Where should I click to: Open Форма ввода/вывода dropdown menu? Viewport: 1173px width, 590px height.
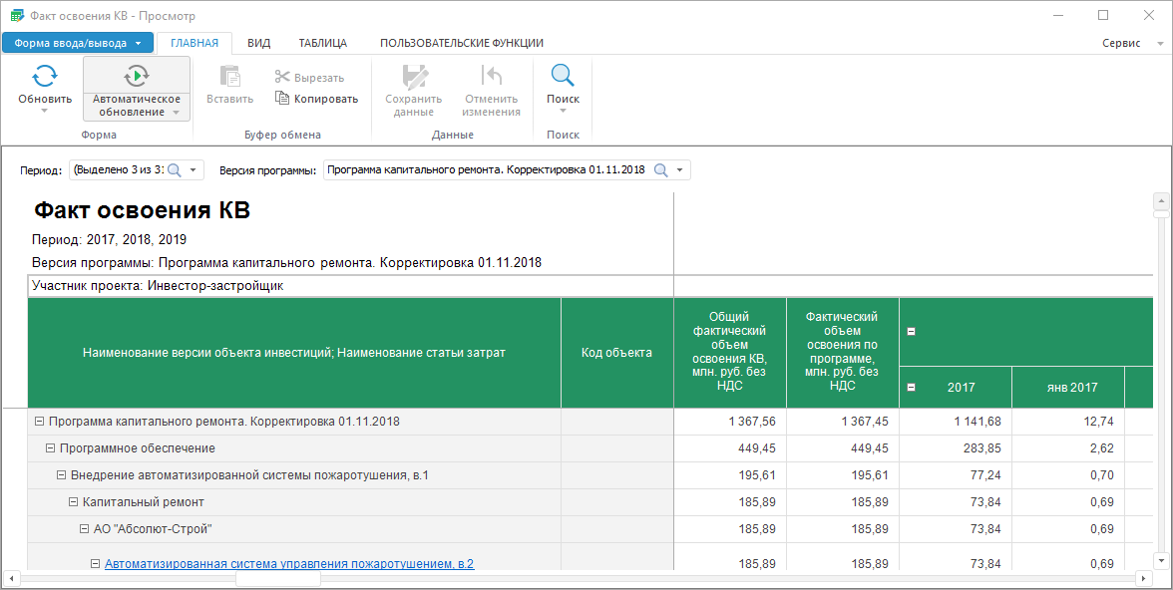point(78,43)
